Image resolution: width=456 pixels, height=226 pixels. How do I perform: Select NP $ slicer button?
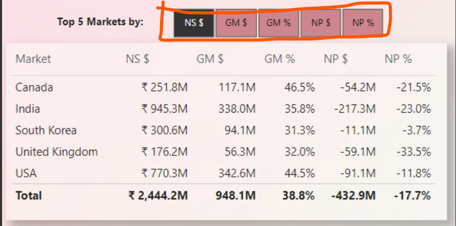point(321,23)
